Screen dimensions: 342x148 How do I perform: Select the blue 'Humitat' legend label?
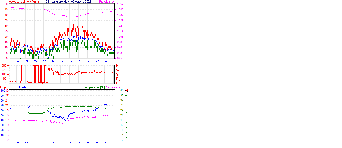[22, 87]
